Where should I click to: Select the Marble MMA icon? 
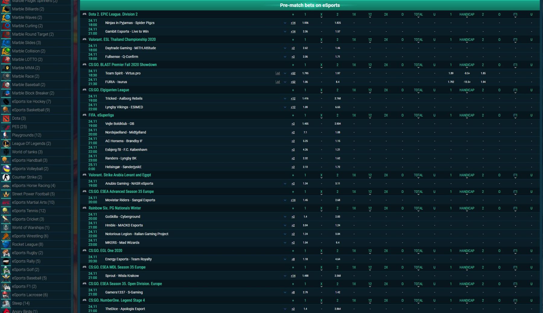pos(6,68)
